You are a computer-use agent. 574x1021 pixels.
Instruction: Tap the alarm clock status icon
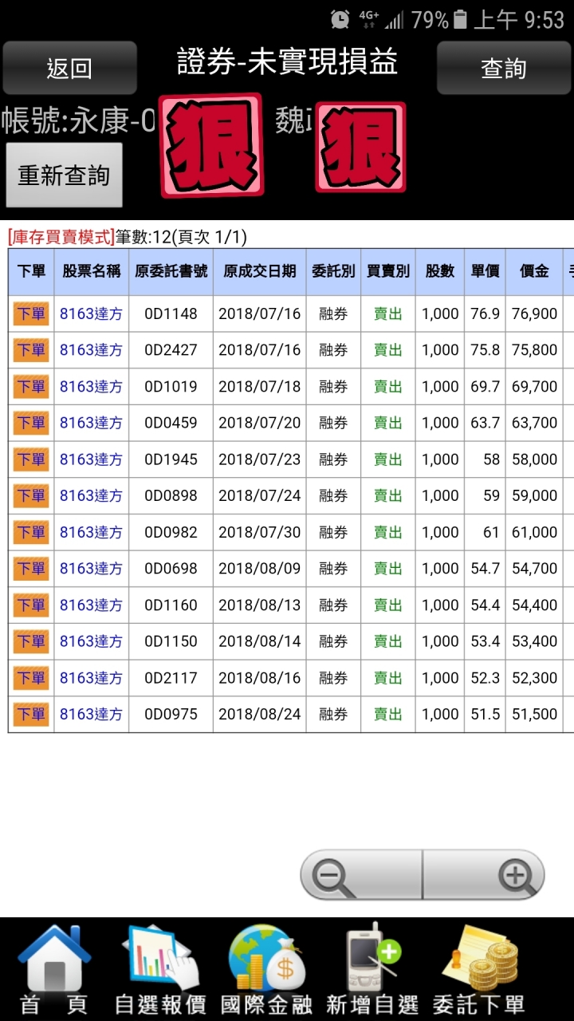click(340, 19)
